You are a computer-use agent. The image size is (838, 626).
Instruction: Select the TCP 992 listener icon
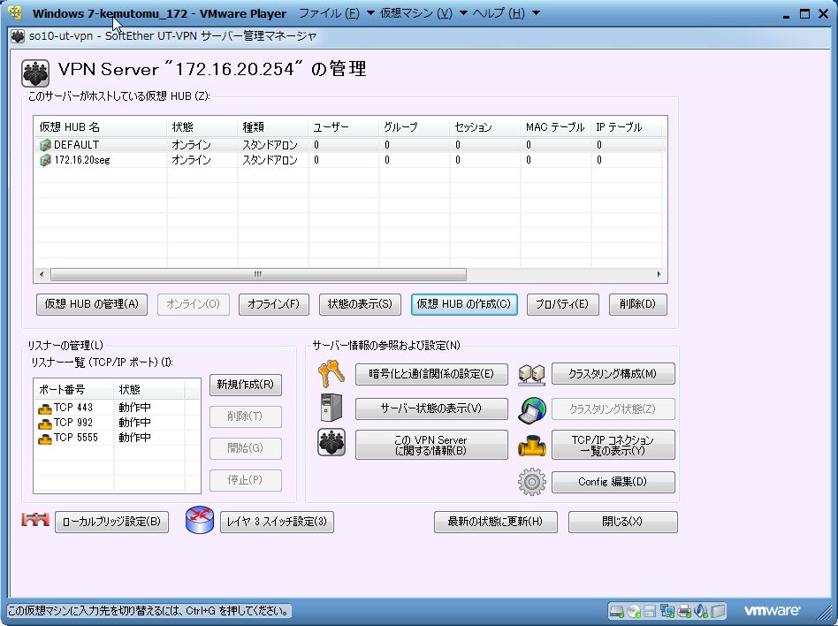(x=45, y=424)
